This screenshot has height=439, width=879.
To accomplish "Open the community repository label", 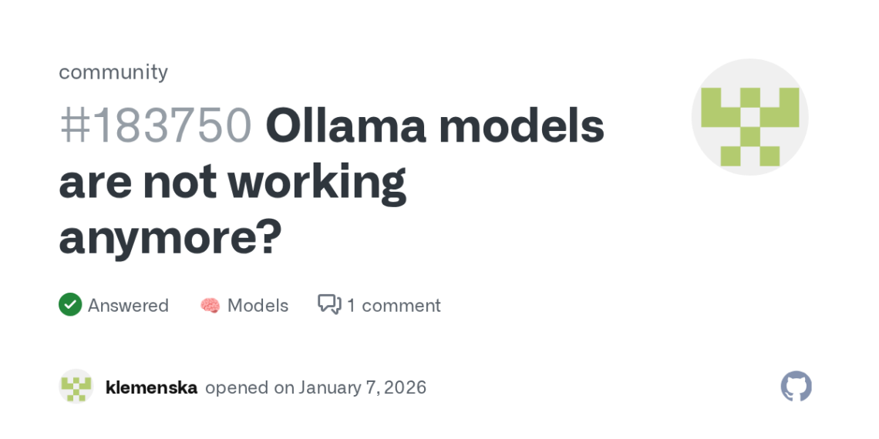I will tap(113, 72).
